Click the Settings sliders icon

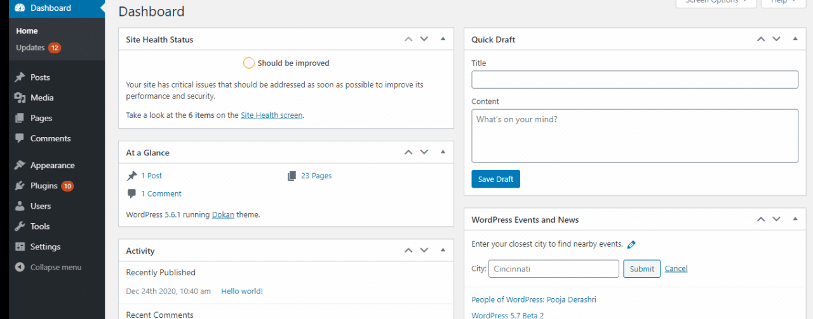pos(20,247)
